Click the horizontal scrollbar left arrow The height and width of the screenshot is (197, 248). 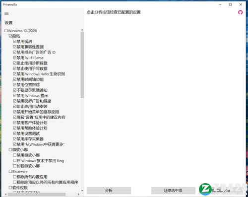tap(6, 194)
